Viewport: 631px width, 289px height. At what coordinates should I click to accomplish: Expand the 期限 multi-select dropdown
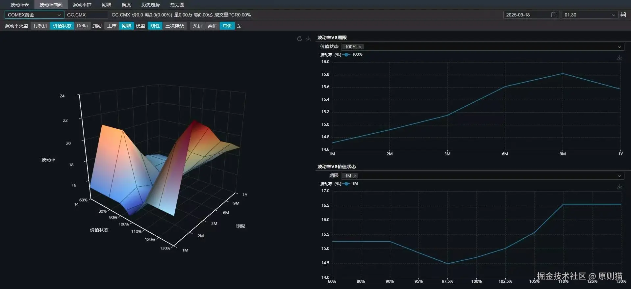pos(619,176)
